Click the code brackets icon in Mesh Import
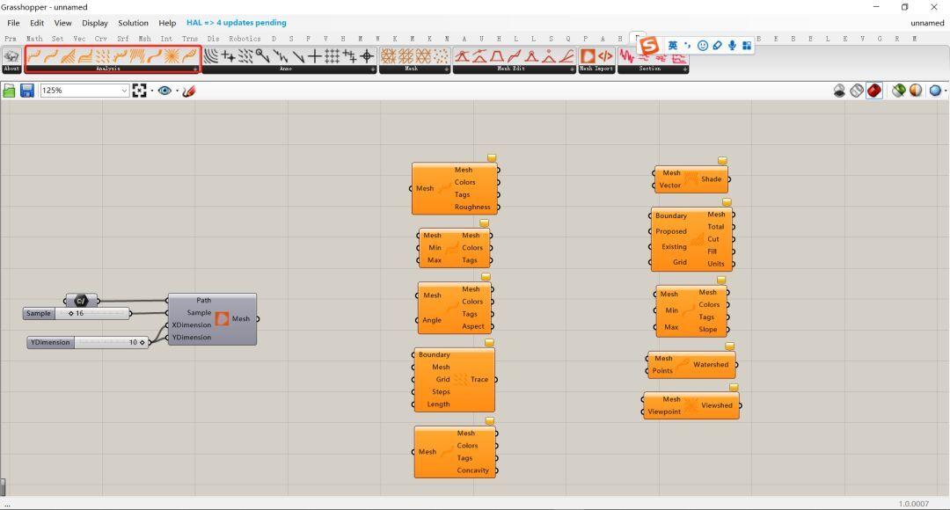The width and height of the screenshot is (950, 510). point(605,56)
